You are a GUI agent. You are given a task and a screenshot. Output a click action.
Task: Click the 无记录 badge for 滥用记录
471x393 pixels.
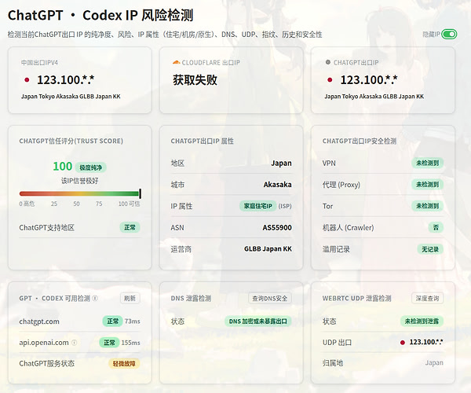430,249
